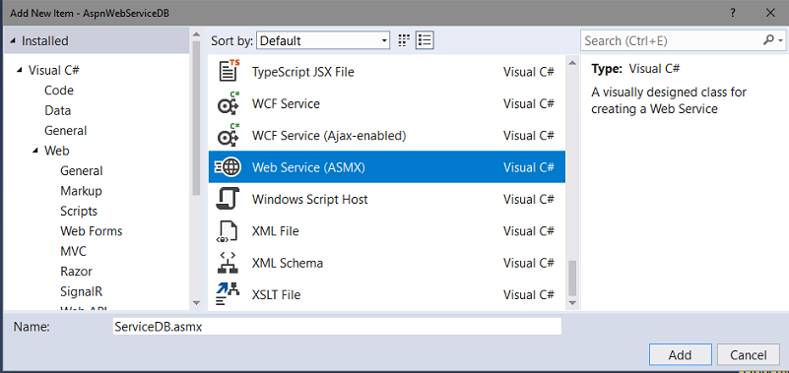The height and width of the screenshot is (373, 789).
Task: Select the Code category
Action: pos(59,91)
